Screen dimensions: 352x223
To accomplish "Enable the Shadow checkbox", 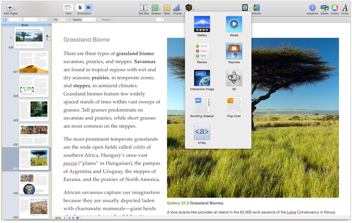I will click(100, 19).
